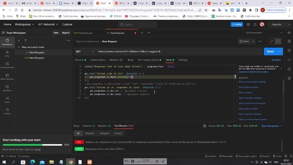Create a new collection with plus icon
The height and width of the screenshot is (165, 293).
[19, 40]
